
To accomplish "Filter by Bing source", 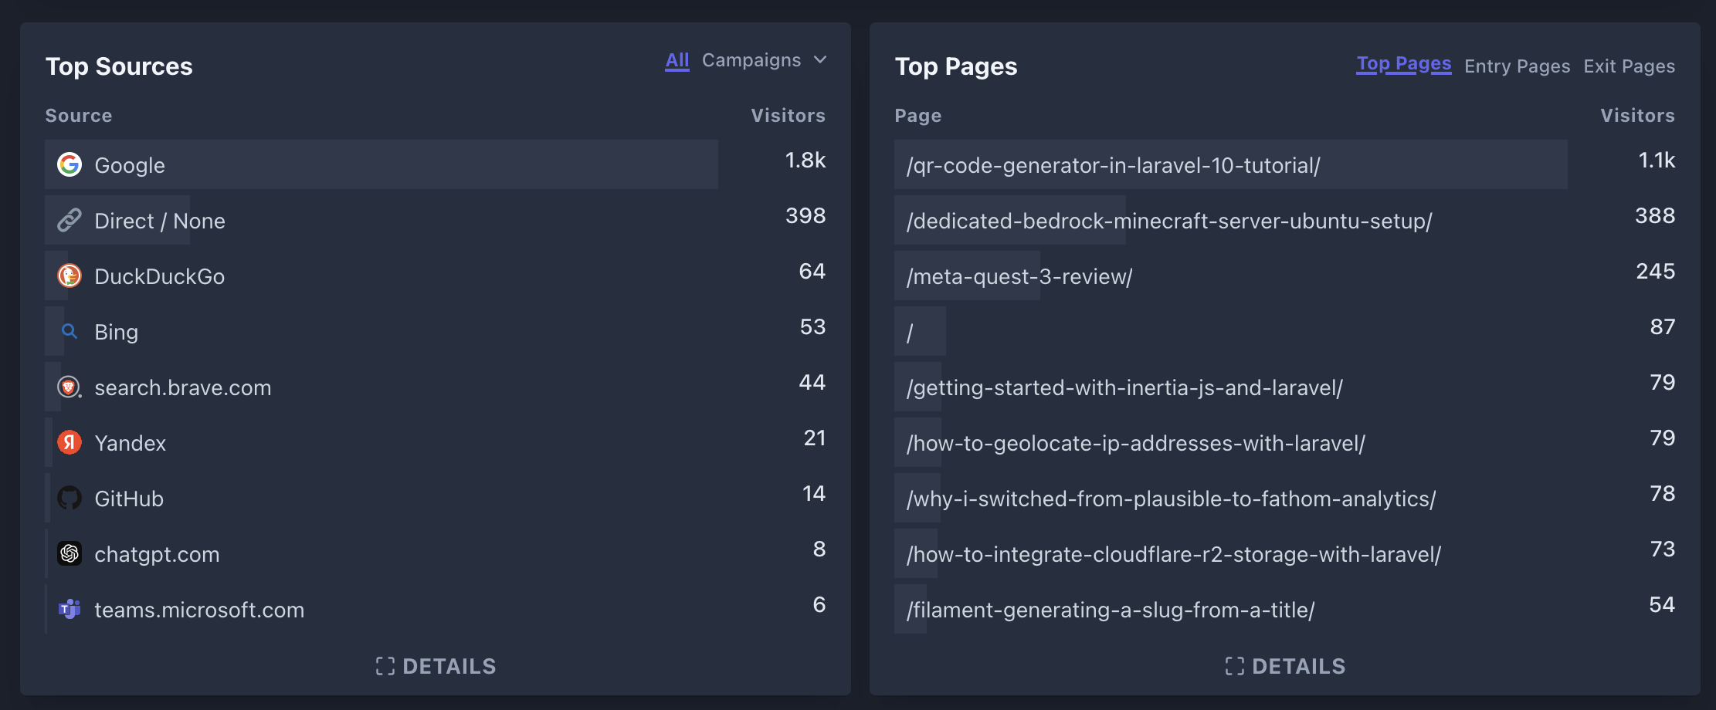I will pos(116,332).
